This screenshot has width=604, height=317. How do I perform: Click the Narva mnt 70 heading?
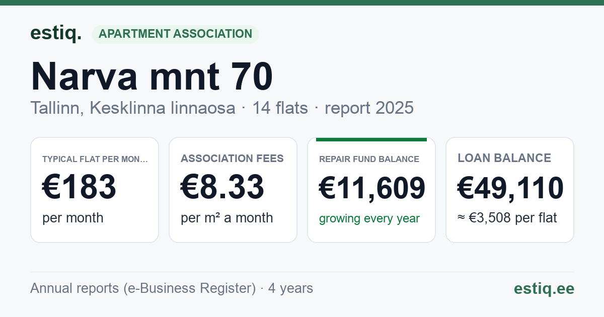152,76
